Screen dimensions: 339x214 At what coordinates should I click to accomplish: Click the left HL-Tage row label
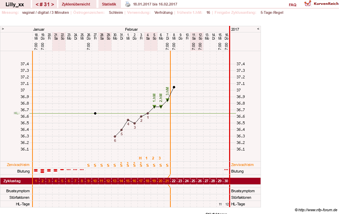click(x=23, y=204)
